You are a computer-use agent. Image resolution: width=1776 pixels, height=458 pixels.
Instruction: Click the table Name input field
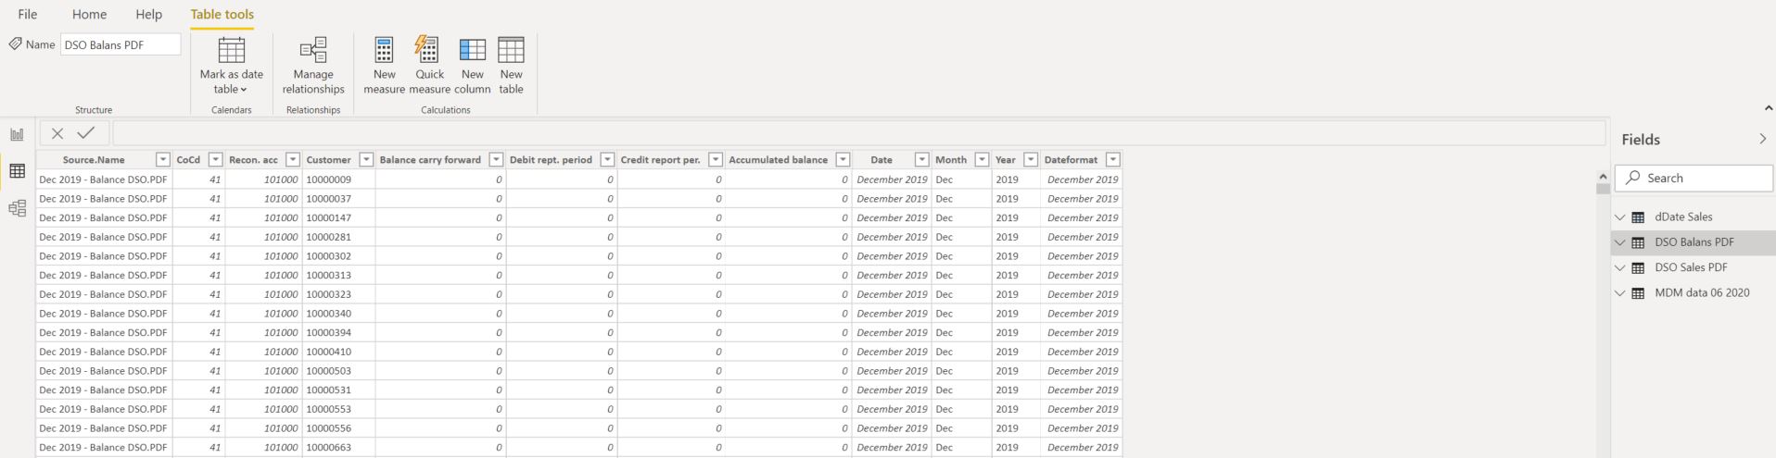121,44
